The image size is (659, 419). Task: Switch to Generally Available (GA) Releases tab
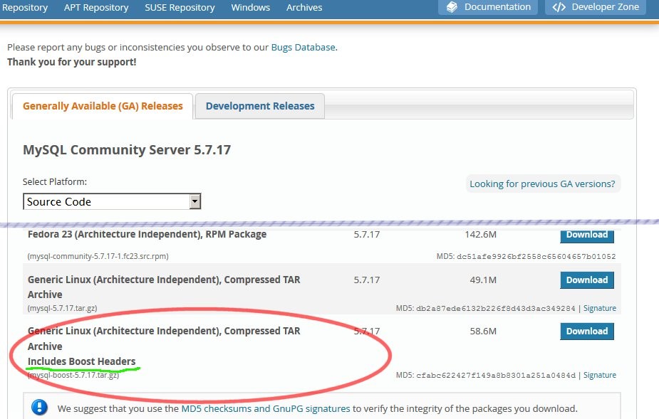(103, 106)
